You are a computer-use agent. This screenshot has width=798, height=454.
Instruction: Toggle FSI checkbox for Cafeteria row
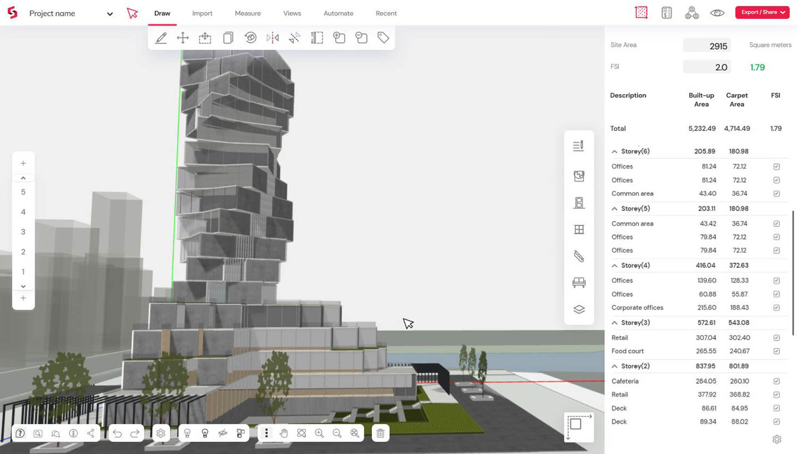(x=776, y=381)
